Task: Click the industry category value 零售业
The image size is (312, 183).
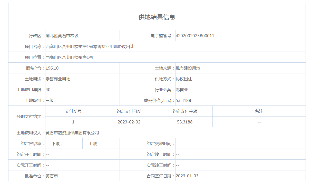Action: point(182,90)
